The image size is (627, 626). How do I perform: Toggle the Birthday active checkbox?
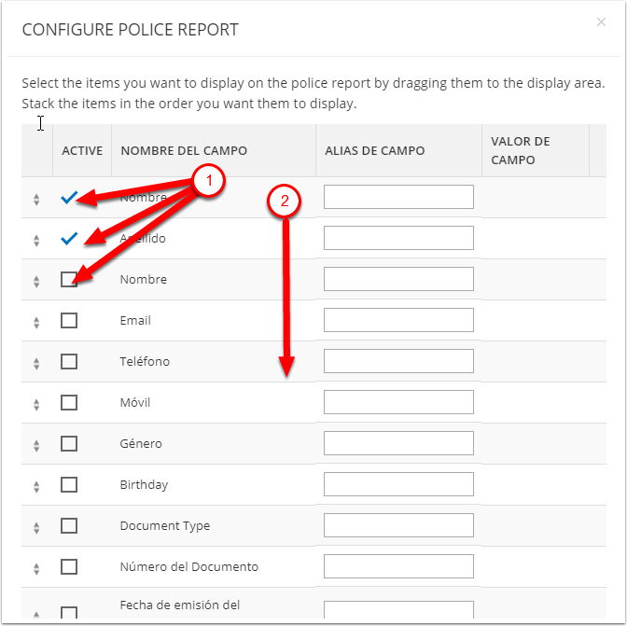click(69, 485)
